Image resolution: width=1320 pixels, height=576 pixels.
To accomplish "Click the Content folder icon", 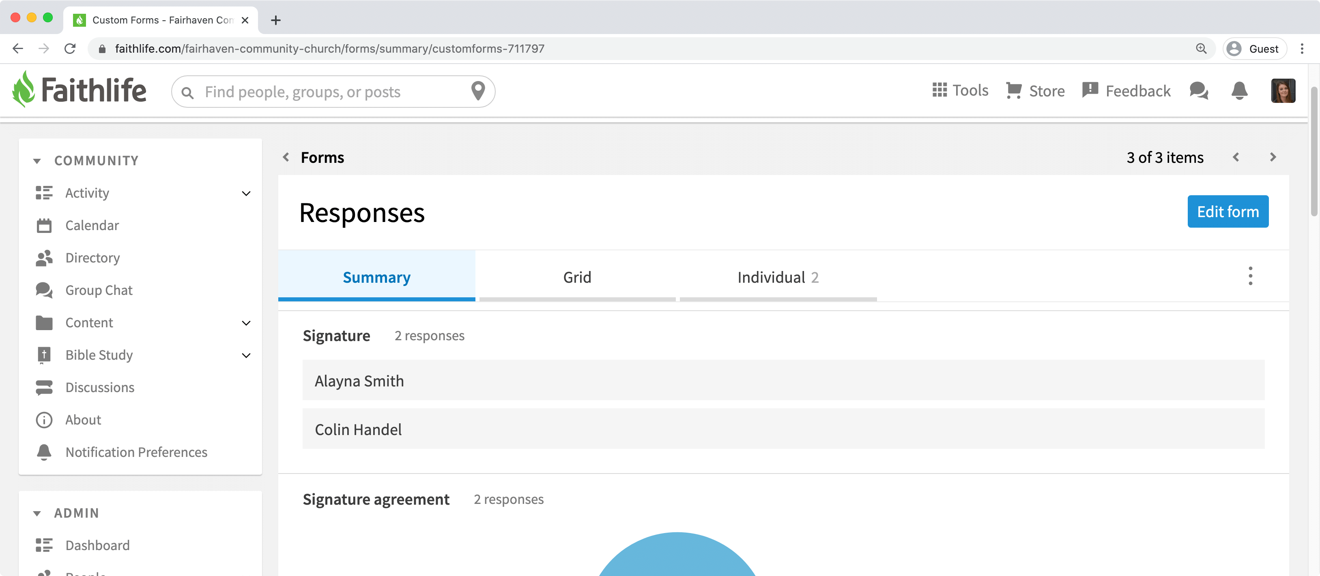I will (44, 323).
